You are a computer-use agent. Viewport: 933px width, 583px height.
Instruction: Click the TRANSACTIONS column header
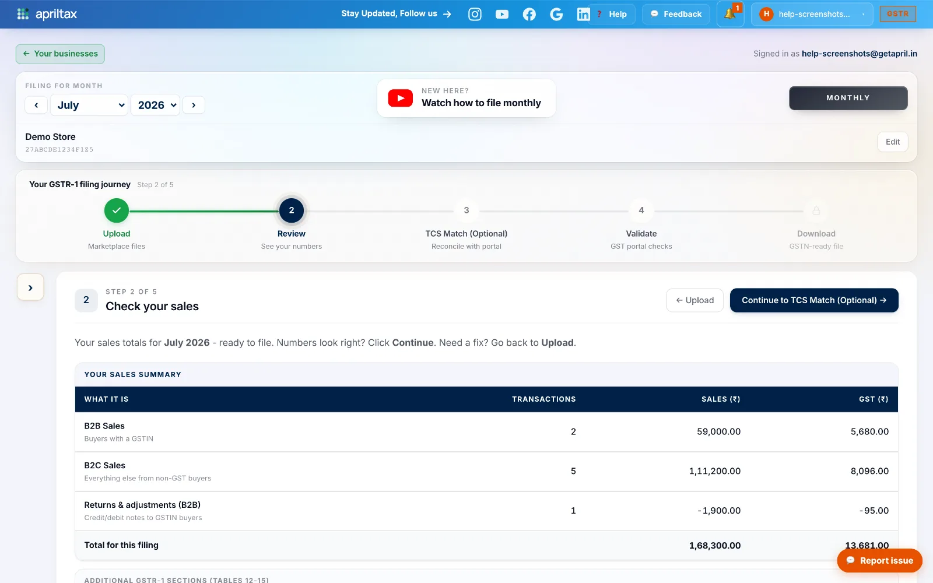click(544, 399)
